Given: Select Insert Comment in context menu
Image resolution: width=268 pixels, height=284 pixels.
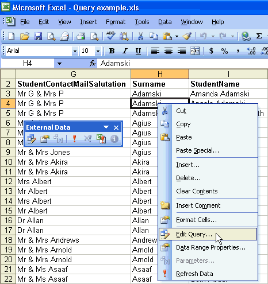Looking at the screenshot, I should [x=208, y=205].
